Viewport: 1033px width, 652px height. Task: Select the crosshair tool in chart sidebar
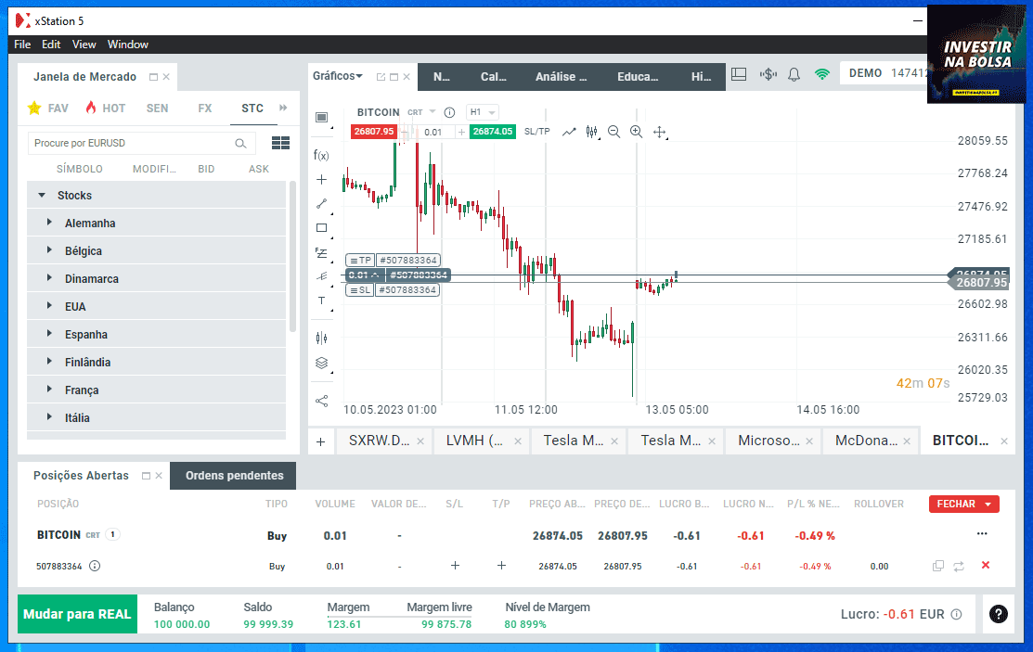coord(321,179)
